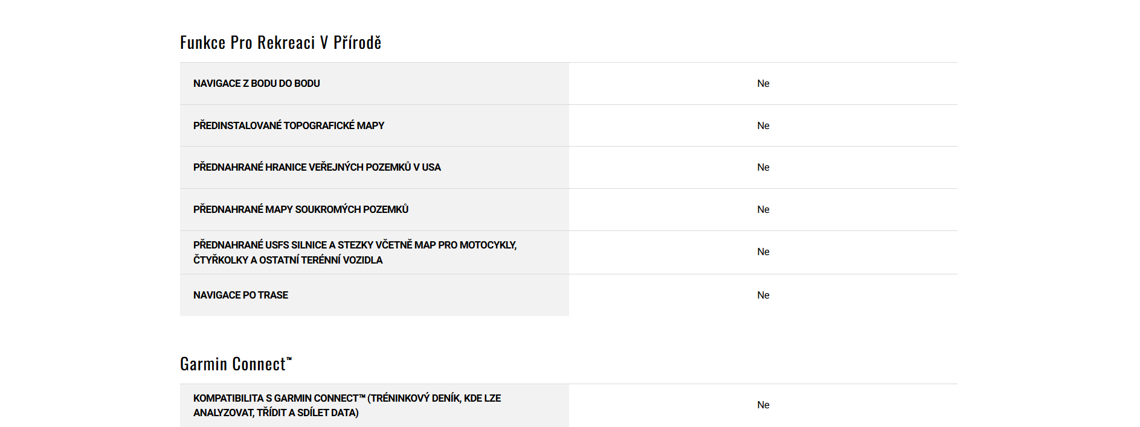Viewport: 1140px width, 427px height.
Task: Click 'Ne' value for USFS silnice a stezky
Action: coord(763,251)
